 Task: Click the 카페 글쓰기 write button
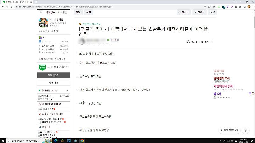[54, 75]
